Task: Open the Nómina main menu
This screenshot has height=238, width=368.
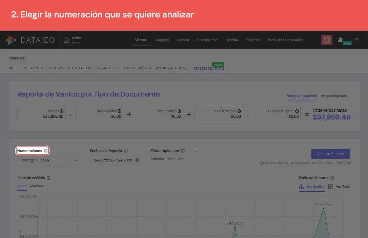Action: tap(232, 40)
